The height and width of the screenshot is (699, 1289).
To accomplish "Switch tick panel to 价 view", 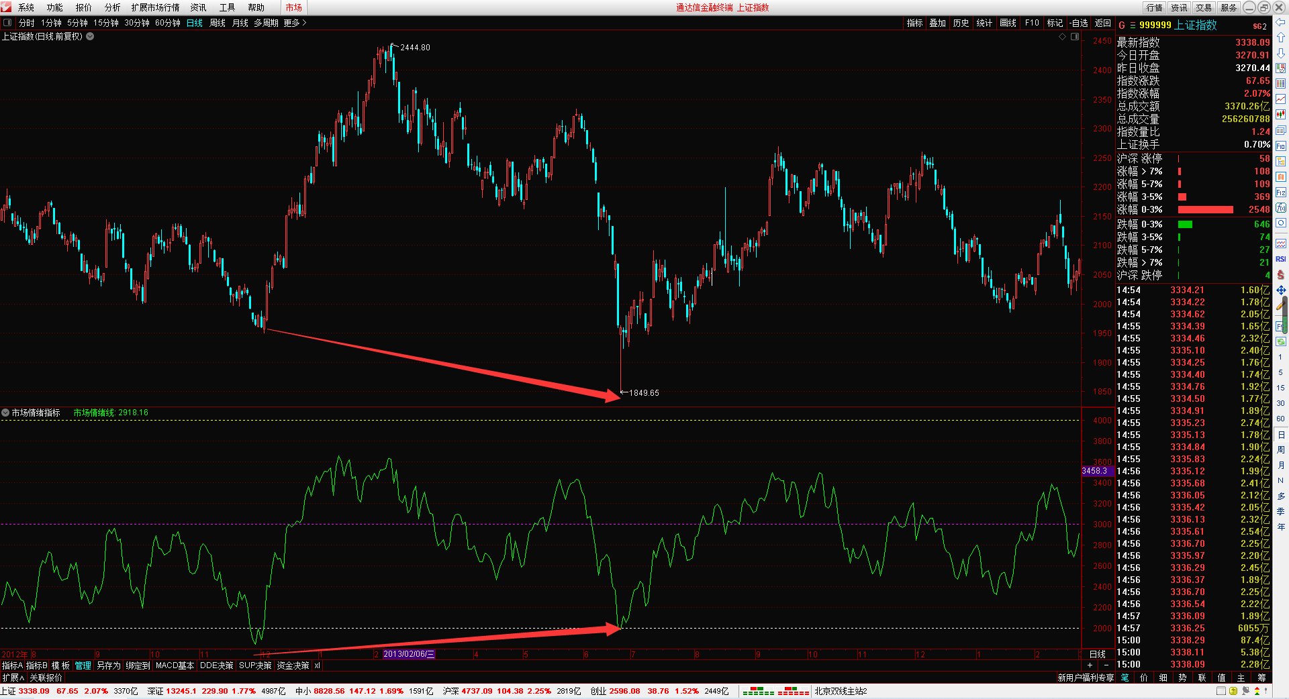I will pyautogui.click(x=1144, y=678).
